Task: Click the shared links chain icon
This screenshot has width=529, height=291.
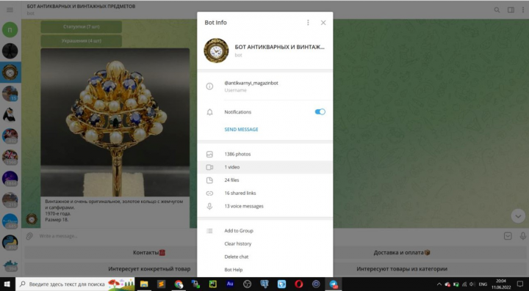Action: coord(209,193)
